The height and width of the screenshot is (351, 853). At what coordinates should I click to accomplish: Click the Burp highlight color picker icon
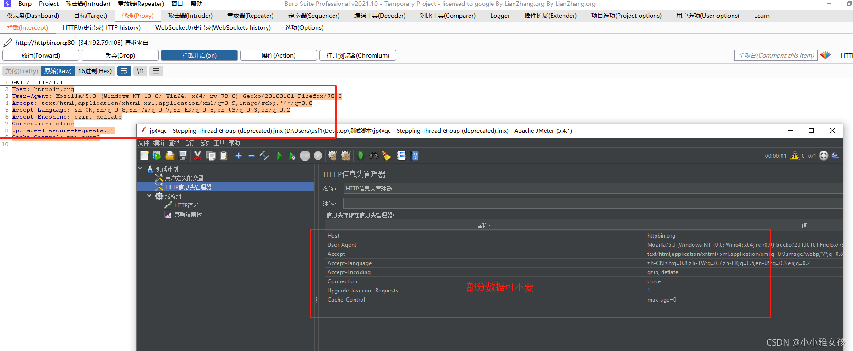tap(826, 55)
